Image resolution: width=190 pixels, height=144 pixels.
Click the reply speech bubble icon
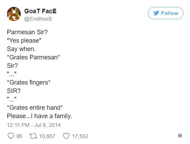pyautogui.click(x=11, y=136)
